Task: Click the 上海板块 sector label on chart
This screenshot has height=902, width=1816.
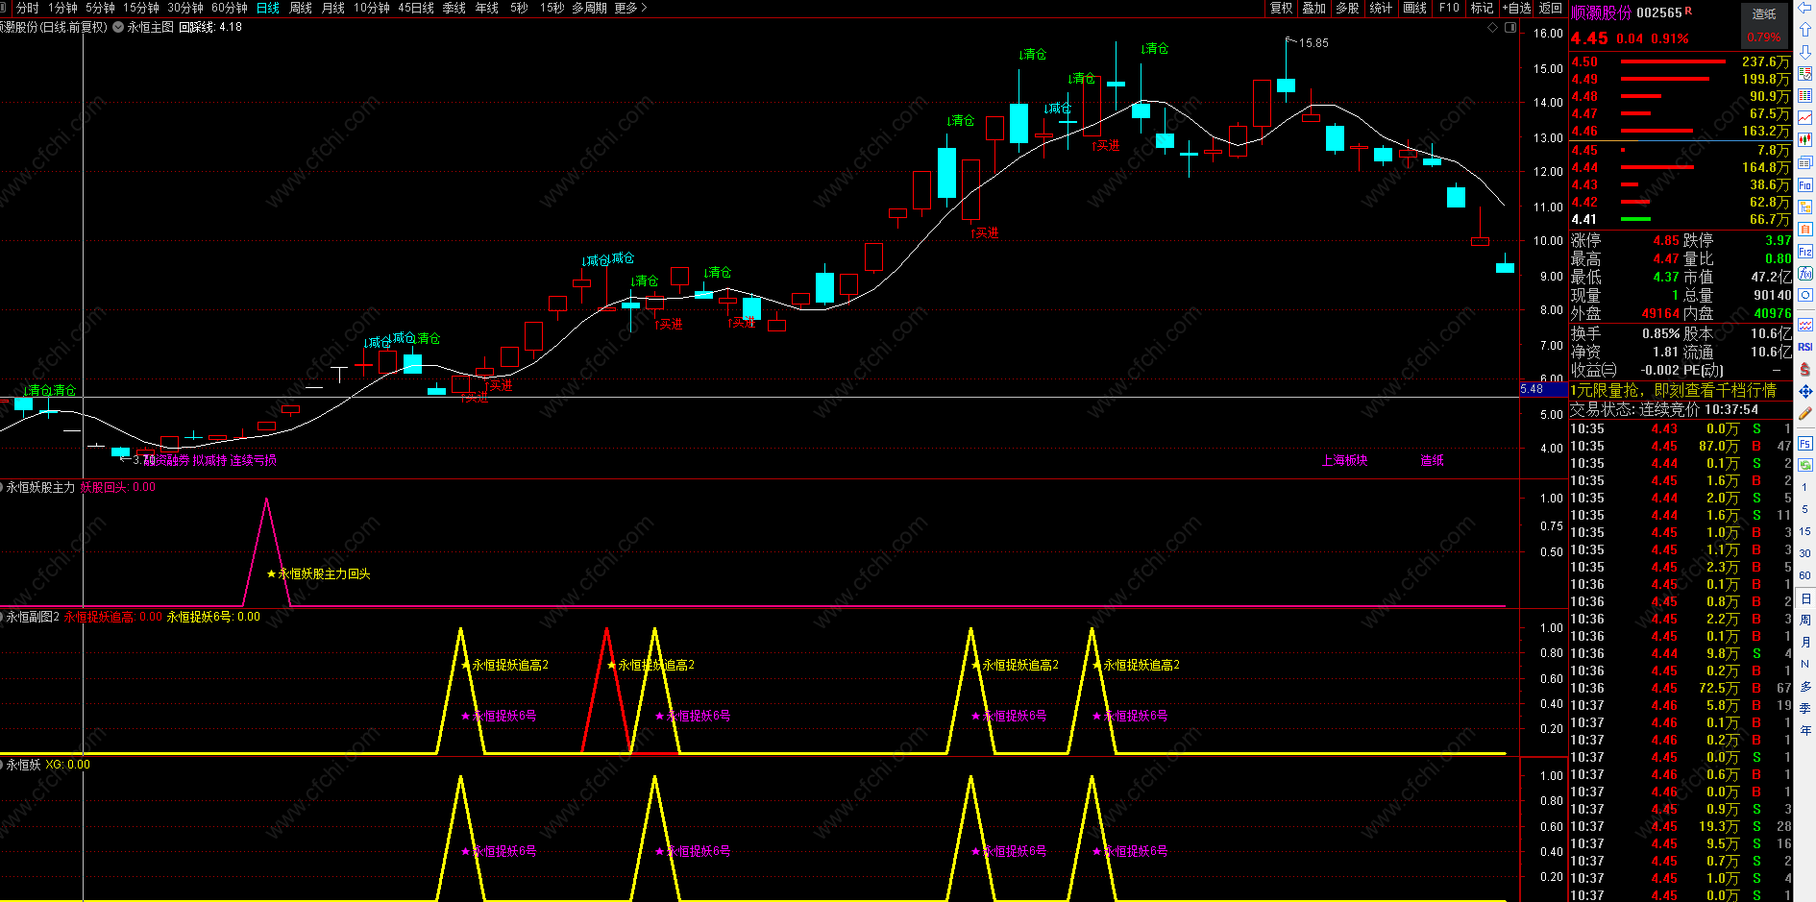Action: (x=1344, y=461)
